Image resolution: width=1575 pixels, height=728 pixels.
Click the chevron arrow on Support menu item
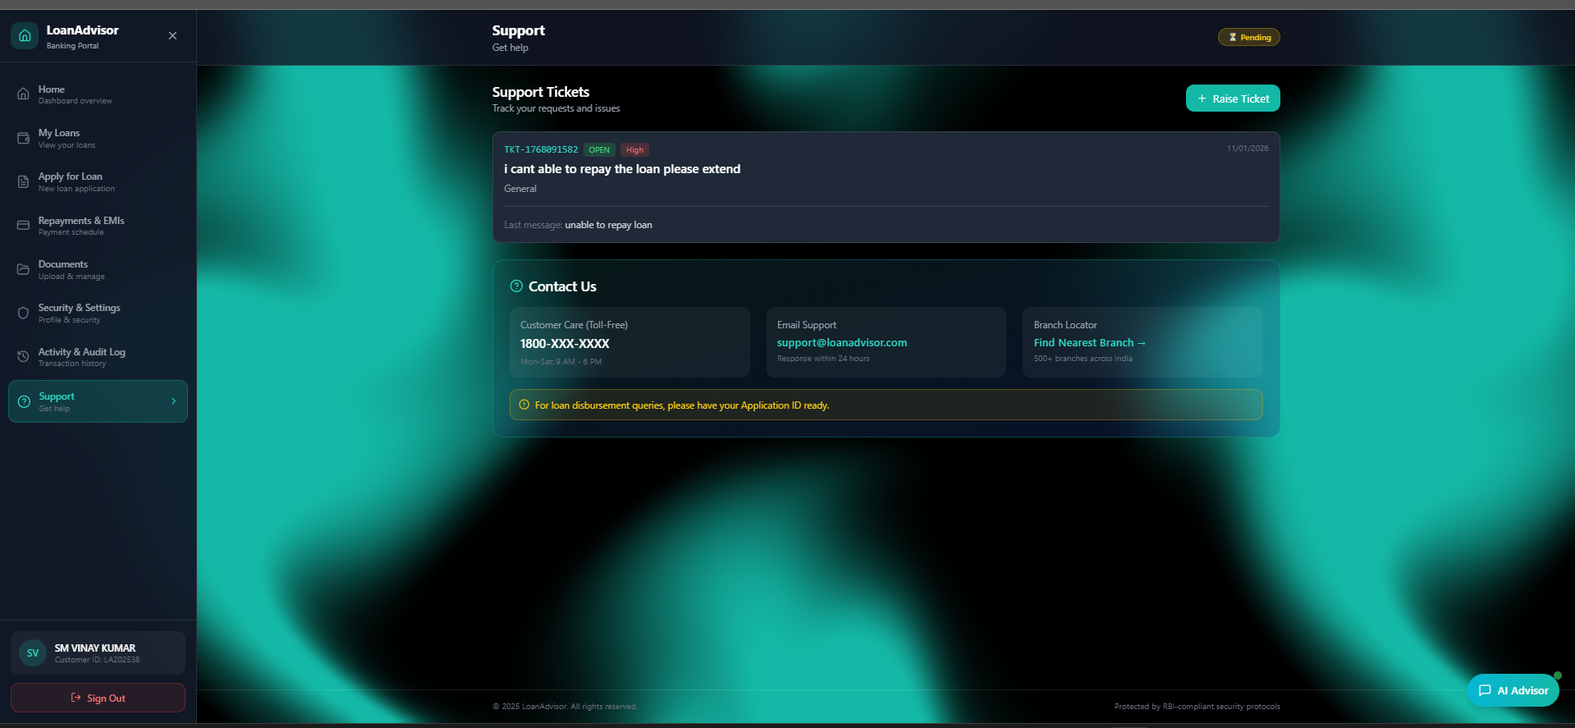[173, 401]
